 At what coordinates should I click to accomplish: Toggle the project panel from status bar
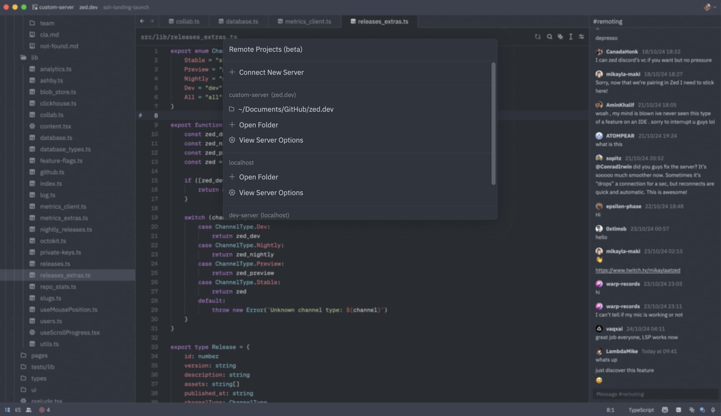point(8,410)
